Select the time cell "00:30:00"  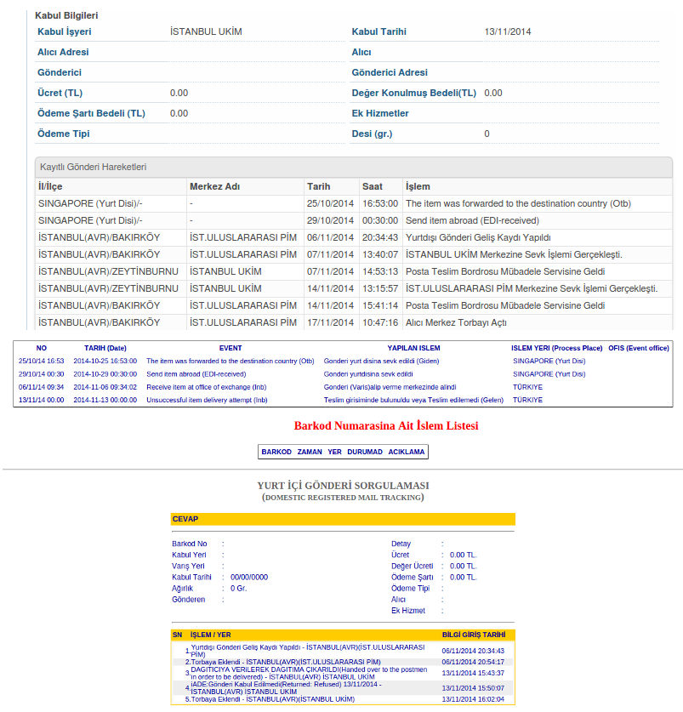380,220
